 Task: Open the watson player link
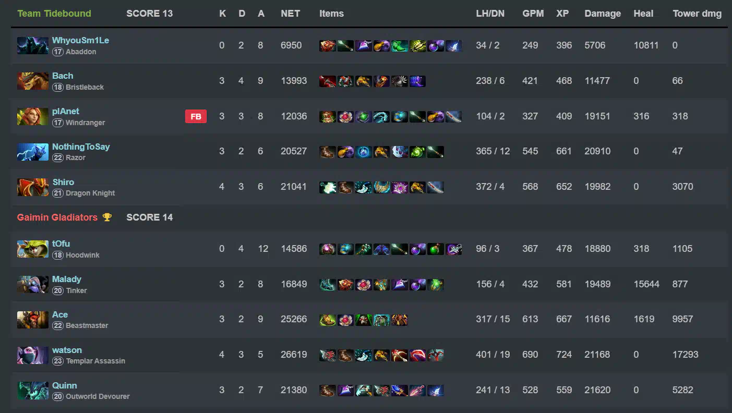[67, 350]
